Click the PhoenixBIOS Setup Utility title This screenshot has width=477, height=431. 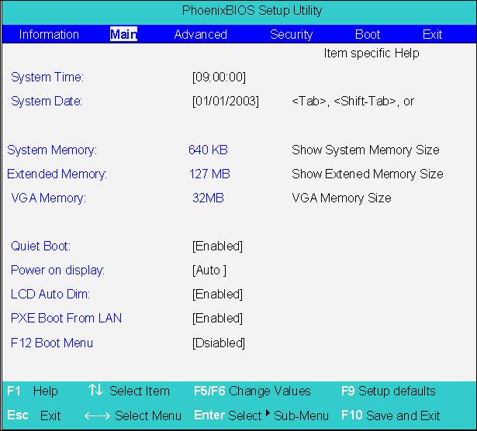coord(252,11)
